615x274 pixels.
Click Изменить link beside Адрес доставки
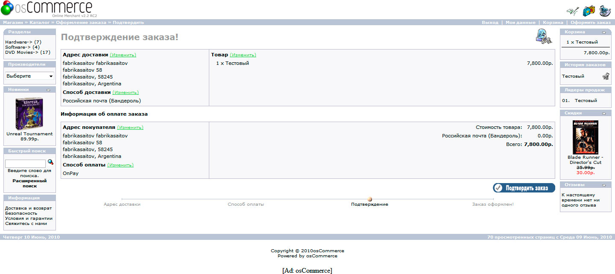123,55
